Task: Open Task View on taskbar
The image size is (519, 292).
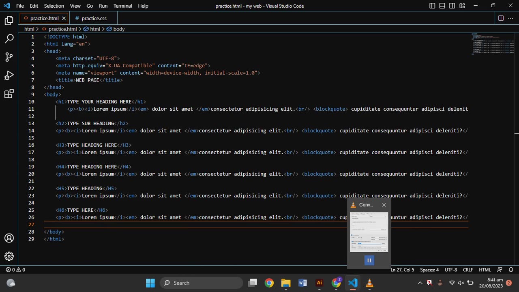Action: [253, 283]
